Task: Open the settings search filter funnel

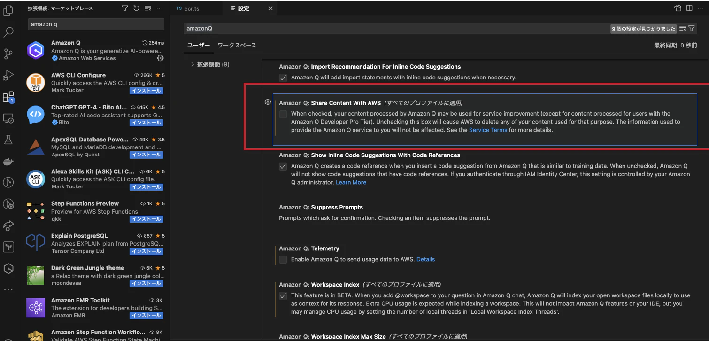Action: point(692,29)
